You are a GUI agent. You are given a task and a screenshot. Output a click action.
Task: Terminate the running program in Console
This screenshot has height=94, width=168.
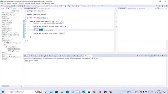(137, 56)
